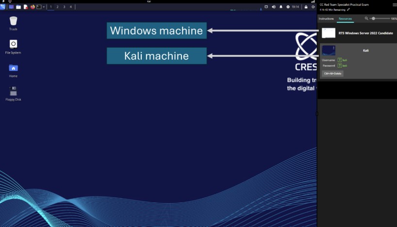
Task: Click the volume speaker icon in tray
Action: [x=274, y=7]
